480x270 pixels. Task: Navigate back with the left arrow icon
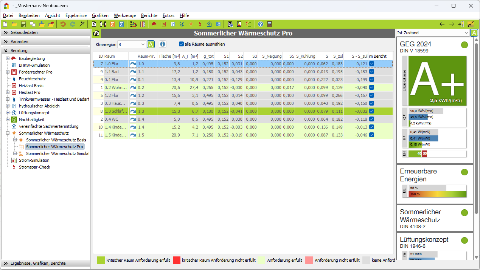(x=442, y=24)
